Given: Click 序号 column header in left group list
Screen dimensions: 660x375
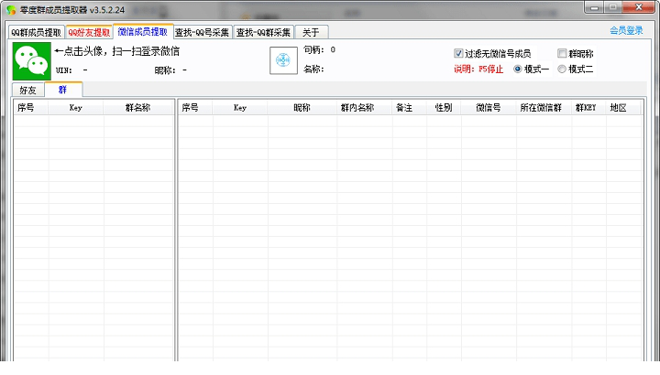Looking at the screenshot, I should (x=31, y=108).
